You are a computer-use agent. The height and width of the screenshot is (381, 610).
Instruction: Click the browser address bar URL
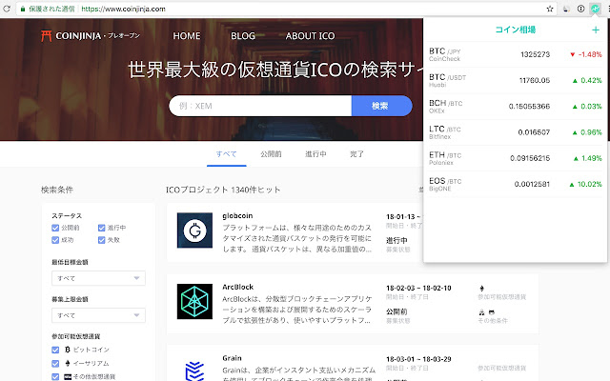coord(123,9)
